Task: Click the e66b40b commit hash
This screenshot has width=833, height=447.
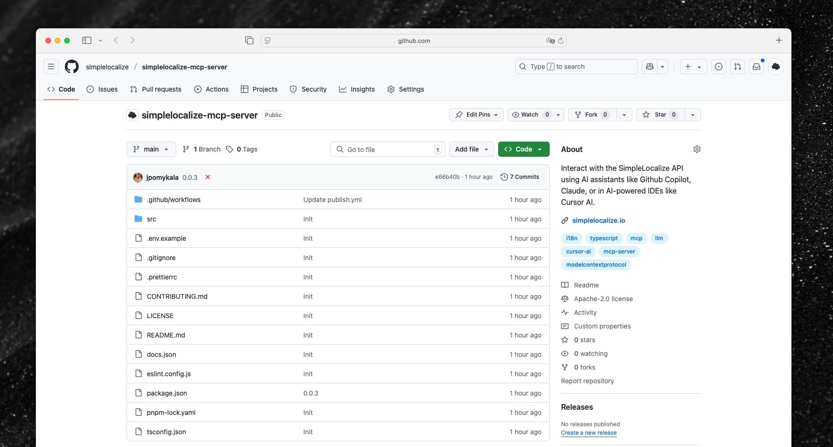Action: pyautogui.click(x=447, y=177)
